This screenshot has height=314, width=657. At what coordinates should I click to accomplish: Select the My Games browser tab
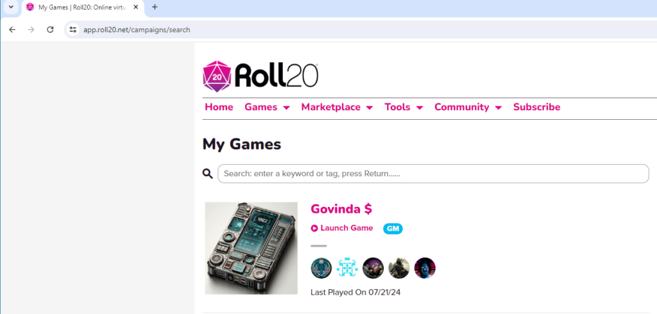pos(82,7)
